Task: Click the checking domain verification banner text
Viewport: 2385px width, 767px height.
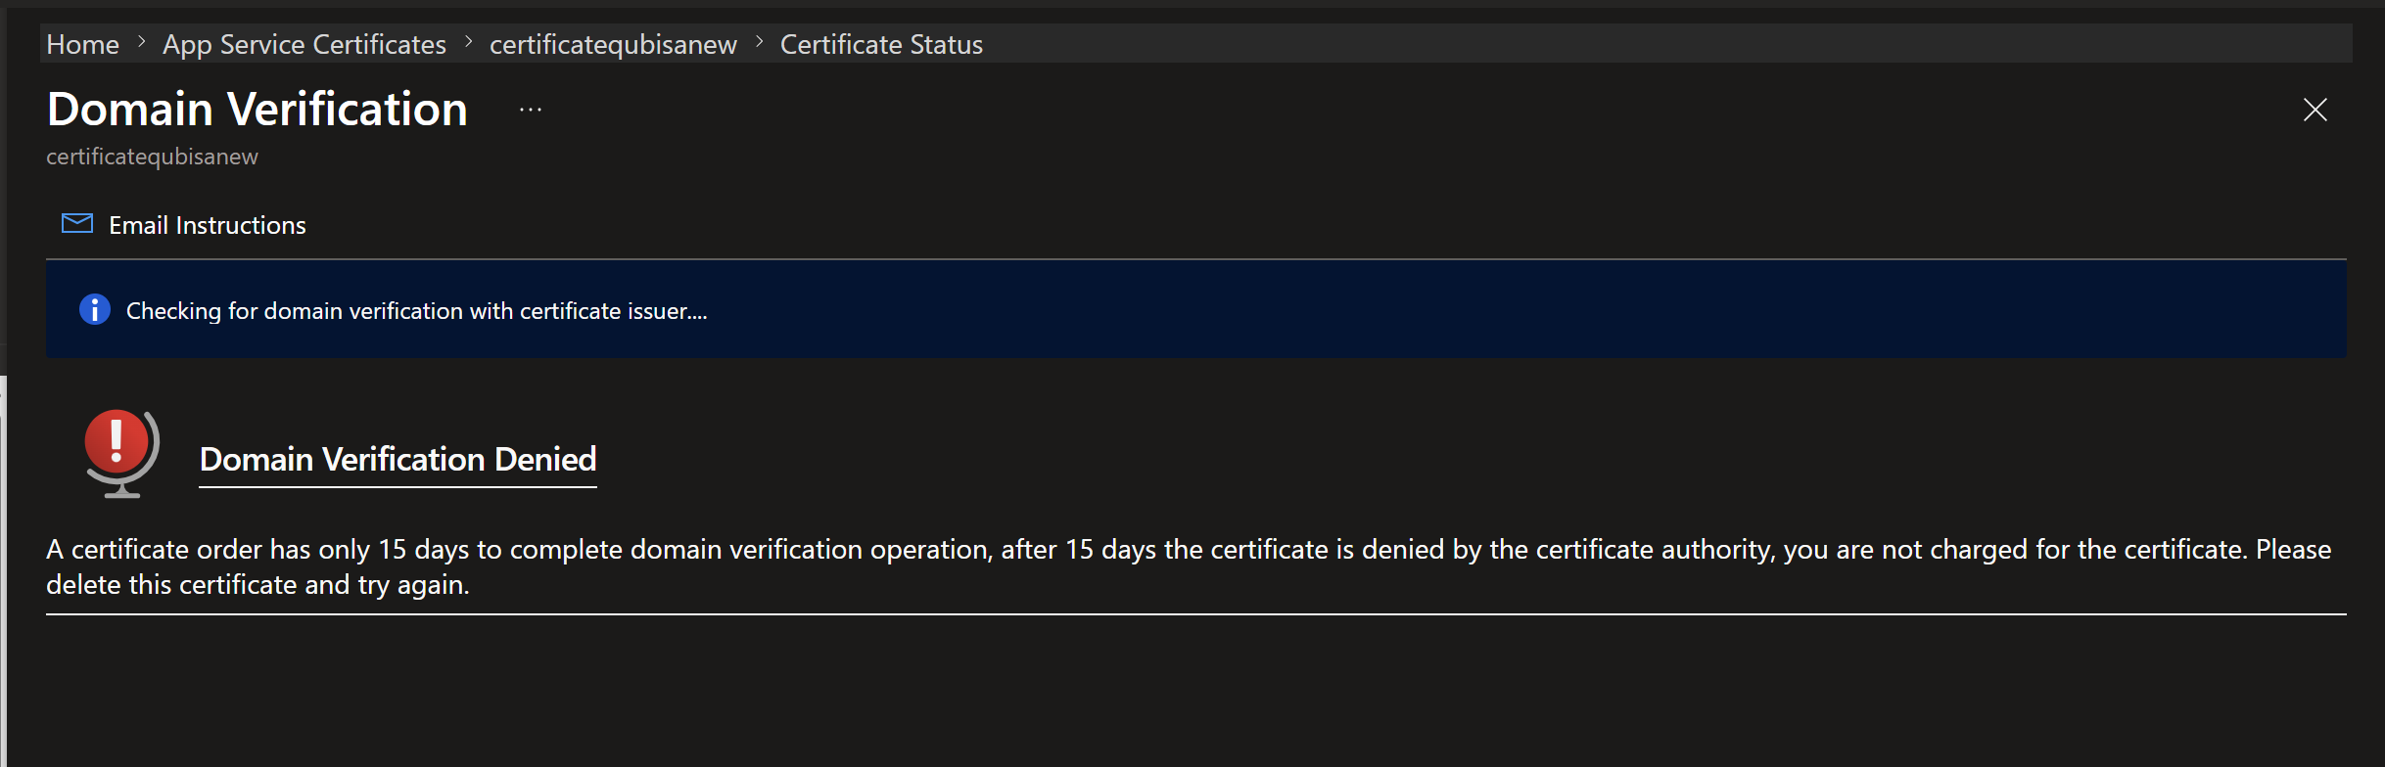Action: tap(416, 311)
